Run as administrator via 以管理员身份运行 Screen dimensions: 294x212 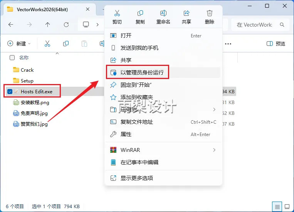pyautogui.click(x=163, y=72)
